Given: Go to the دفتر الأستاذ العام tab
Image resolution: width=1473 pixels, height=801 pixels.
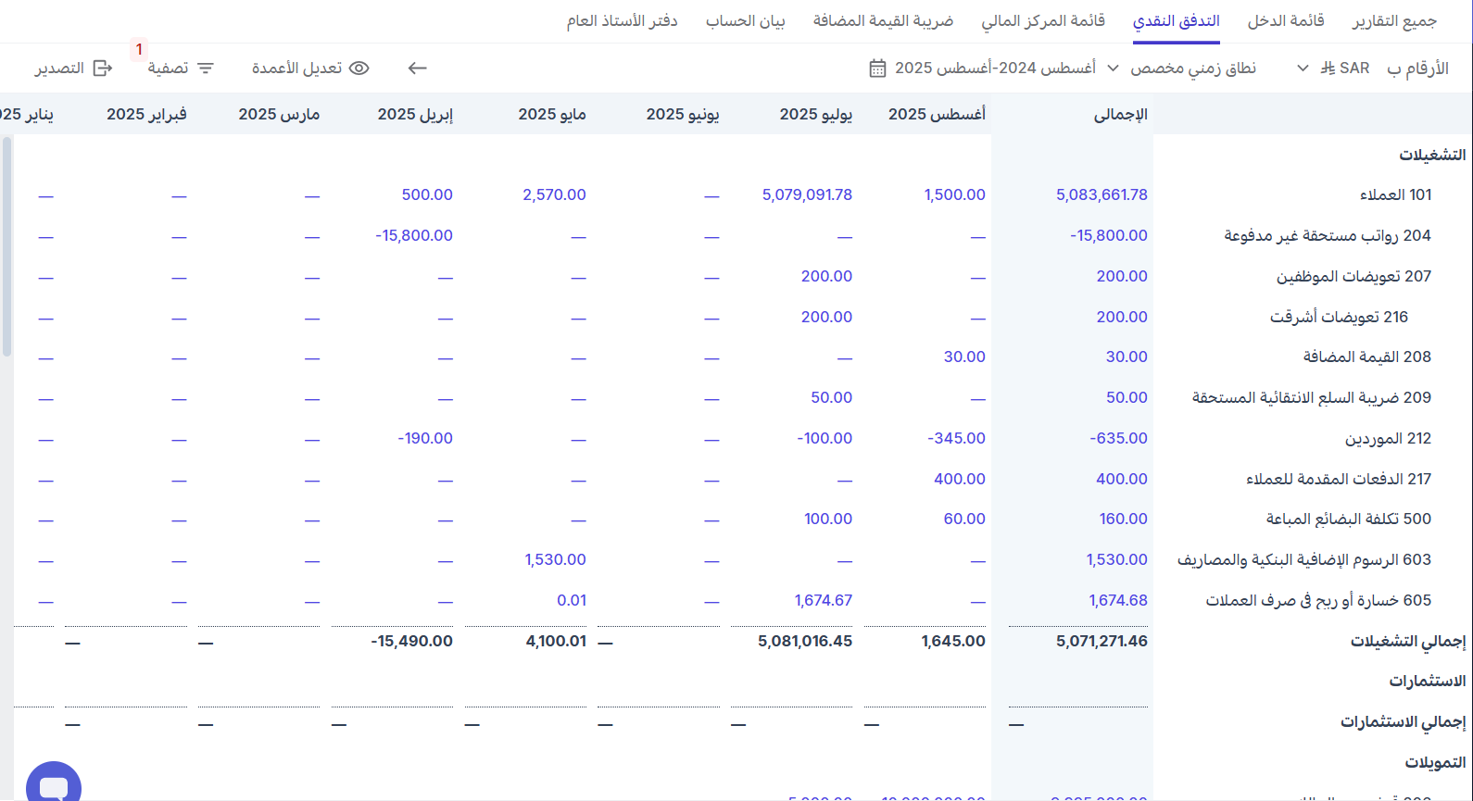Looking at the screenshot, I should (x=622, y=20).
